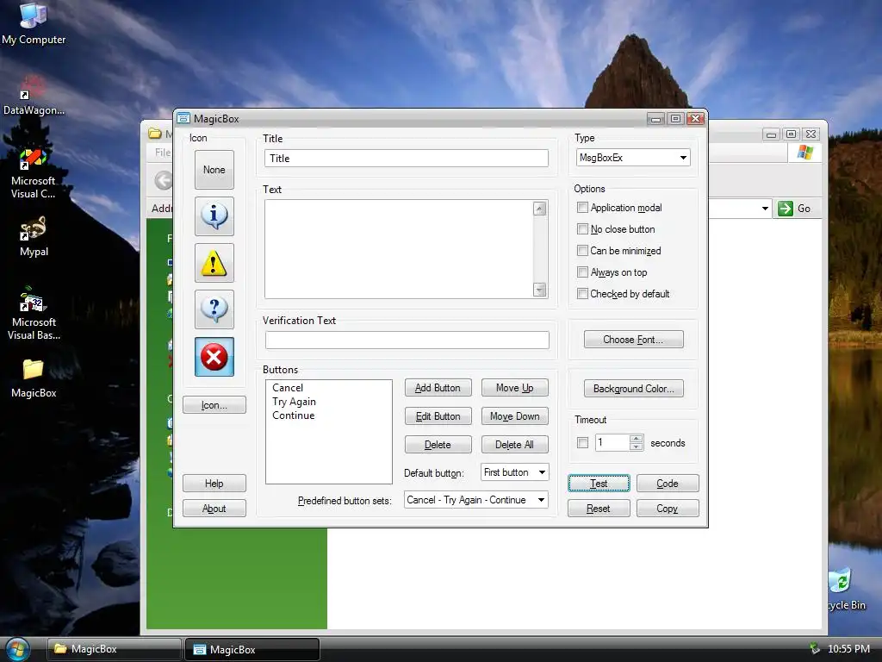Click the Copy button
Viewport: 882px width, 662px height.
pyautogui.click(x=668, y=509)
